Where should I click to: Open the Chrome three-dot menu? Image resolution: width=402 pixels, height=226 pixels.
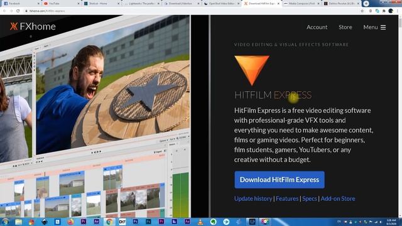[x=398, y=11]
